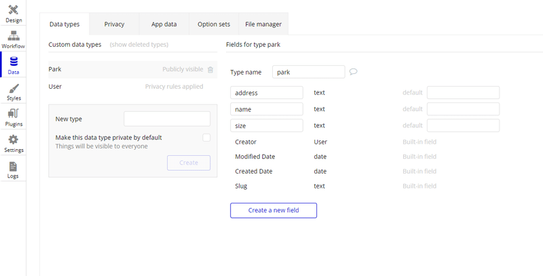Open the Design section icon

point(14,9)
